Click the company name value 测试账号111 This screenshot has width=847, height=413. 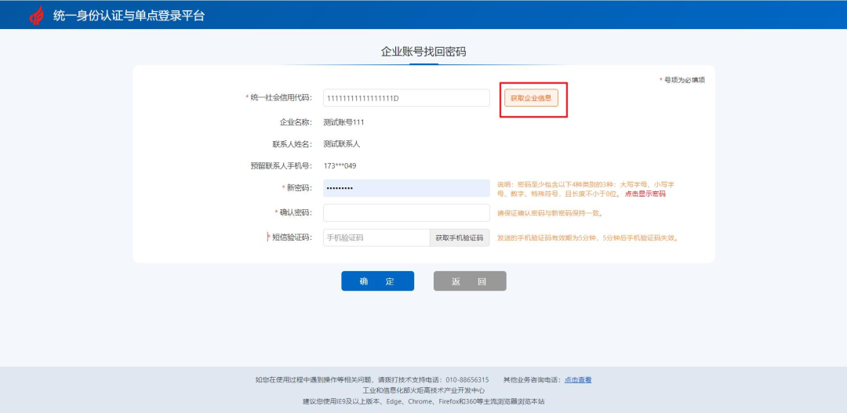[x=344, y=122]
